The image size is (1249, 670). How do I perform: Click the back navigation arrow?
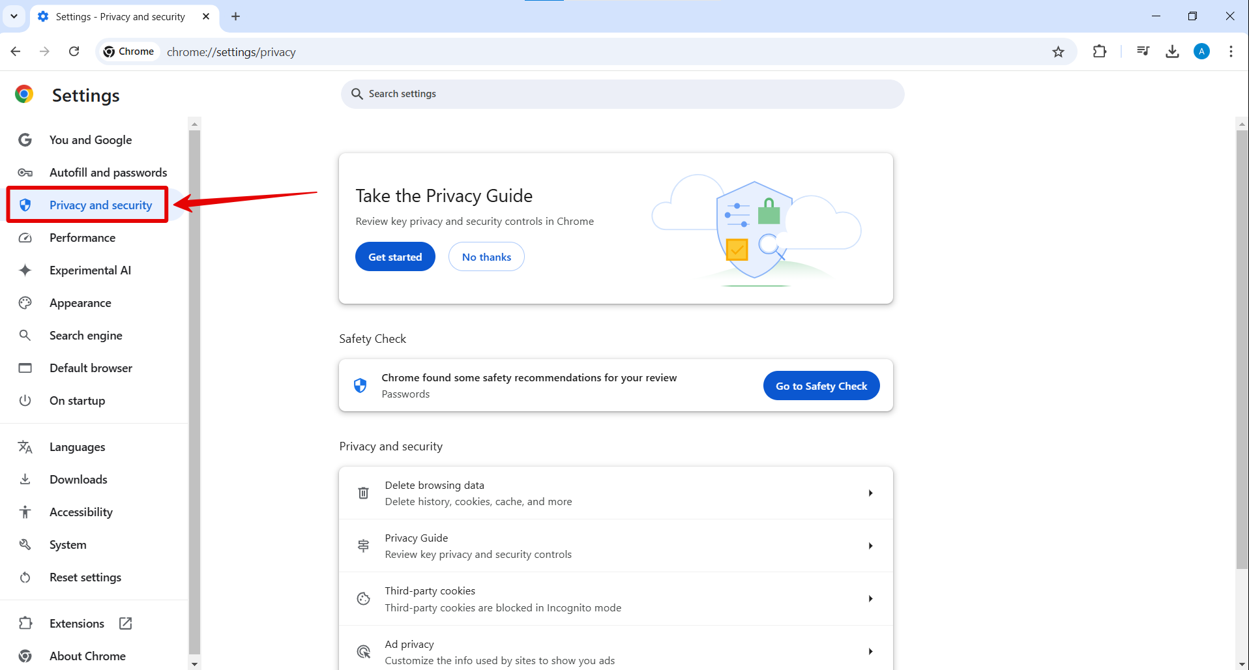16,51
